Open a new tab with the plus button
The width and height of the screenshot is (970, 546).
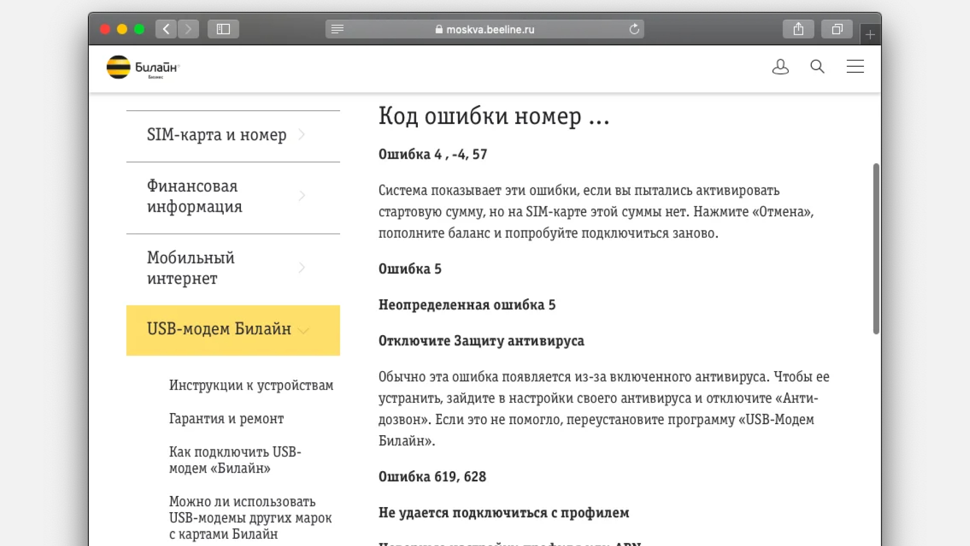(x=870, y=34)
